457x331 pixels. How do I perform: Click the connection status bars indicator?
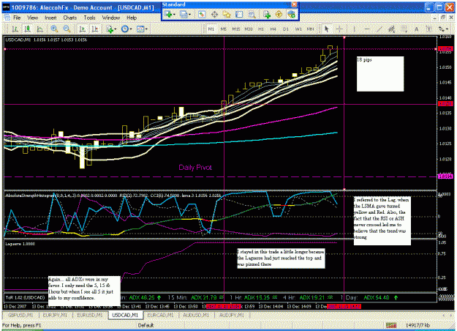tap(391, 325)
